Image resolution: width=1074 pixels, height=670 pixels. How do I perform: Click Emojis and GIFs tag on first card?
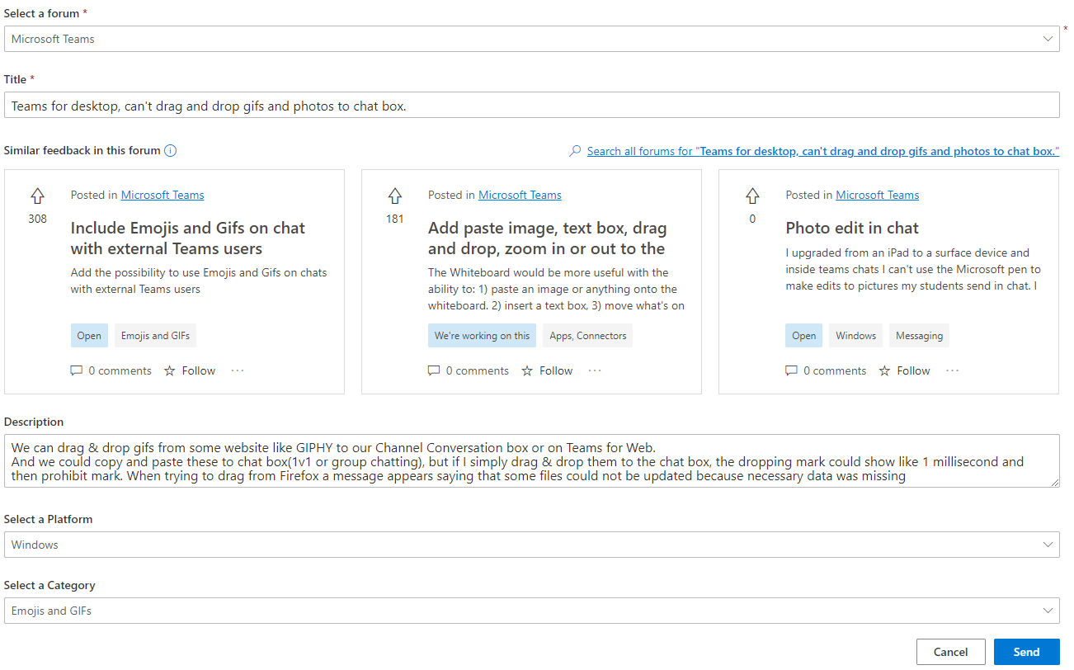point(156,335)
